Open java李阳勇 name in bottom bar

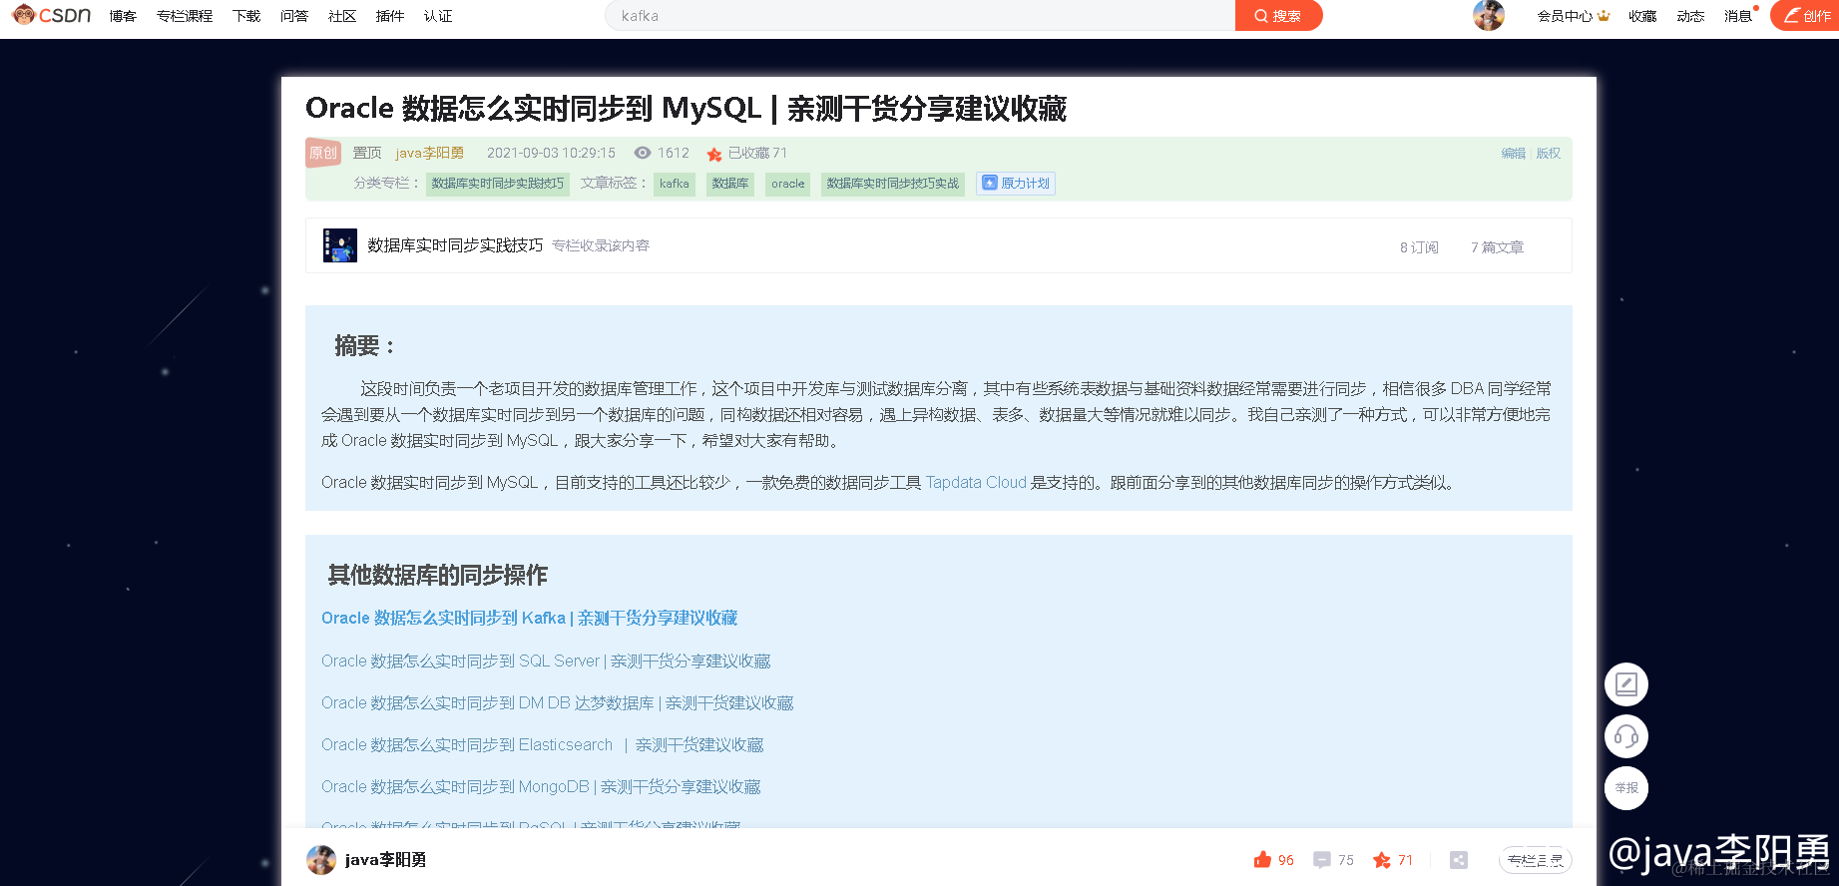point(386,860)
